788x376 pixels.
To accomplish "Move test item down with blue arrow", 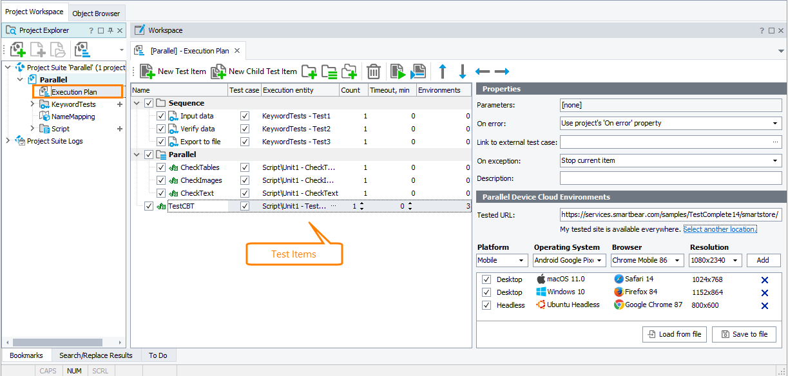I will click(x=462, y=71).
